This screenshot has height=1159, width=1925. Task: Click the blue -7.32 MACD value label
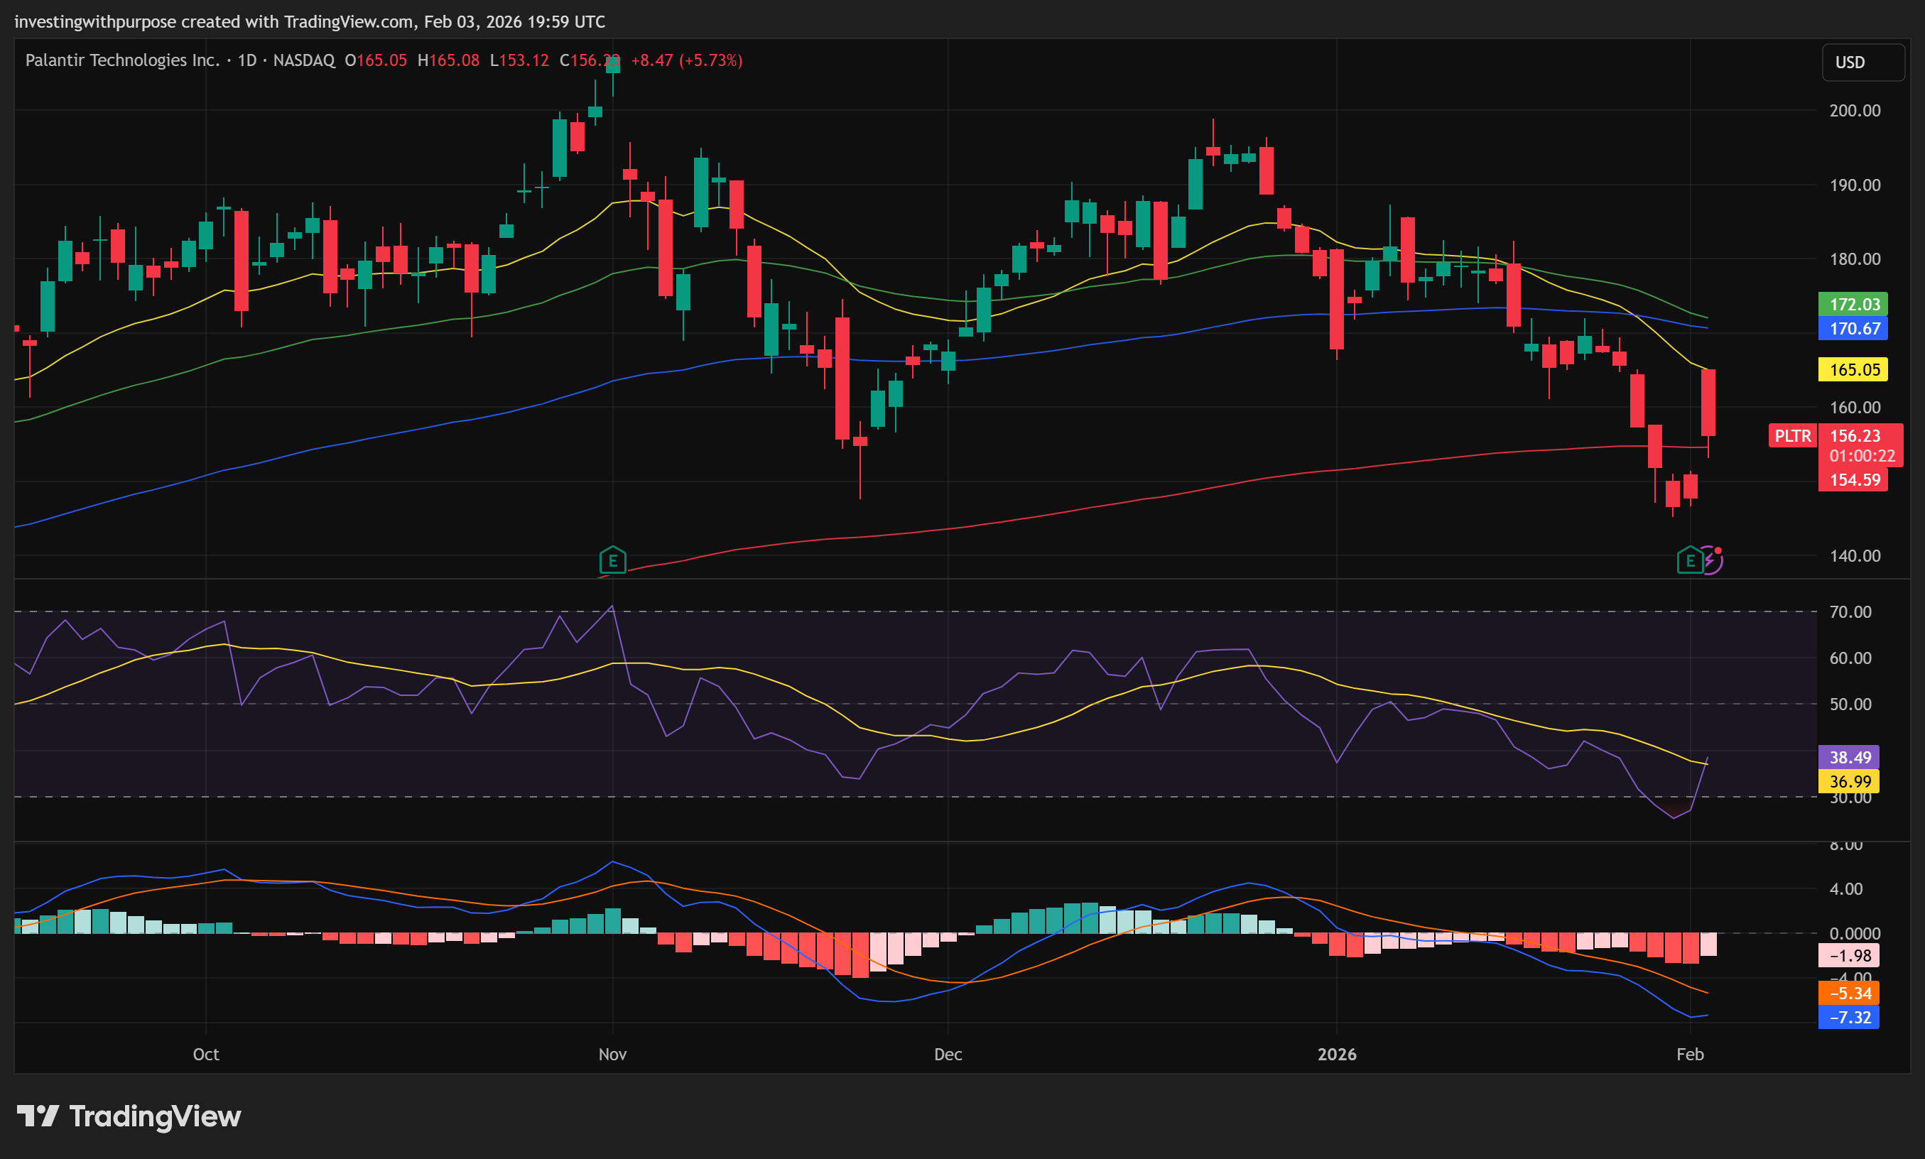click(1849, 1018)
